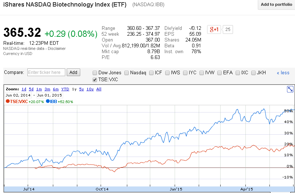Show the All time zoom range
The height and width of the screenshot is (193, 295).
[x=98, y=89]
